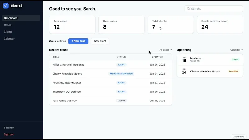Click the Total clients card
Viewport: 249px width, 140px height.
click(x=171, y=25)
